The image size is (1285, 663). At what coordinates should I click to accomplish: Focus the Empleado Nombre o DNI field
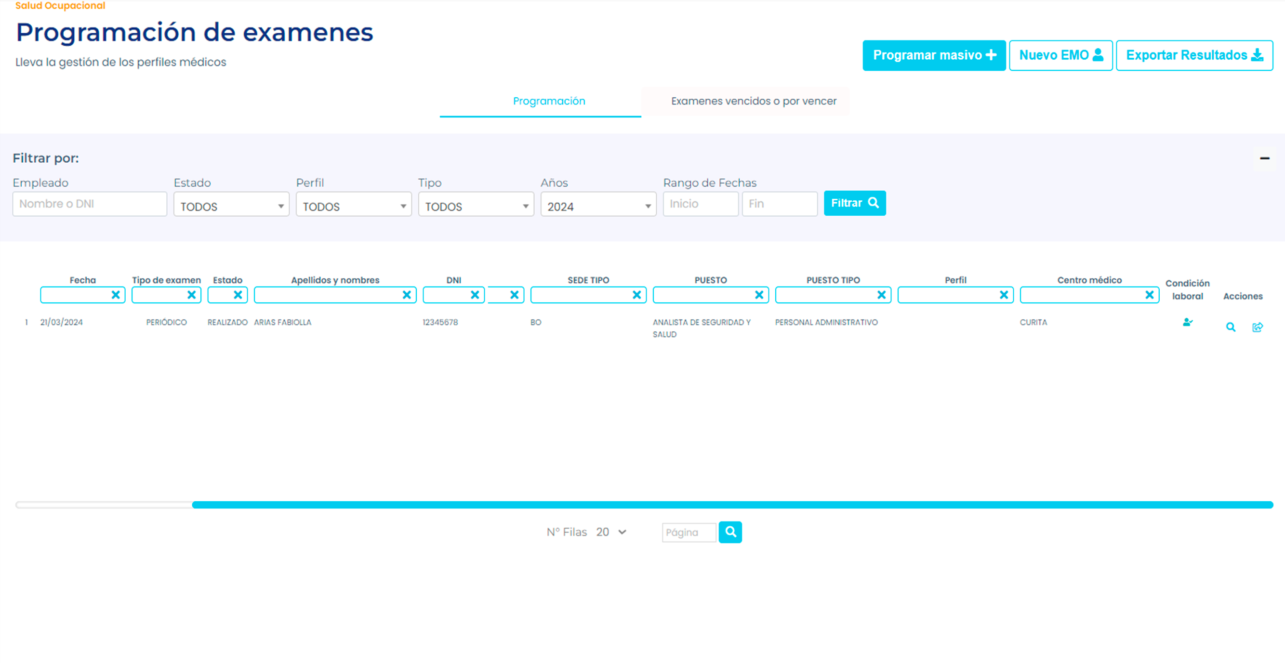point(90,204)
